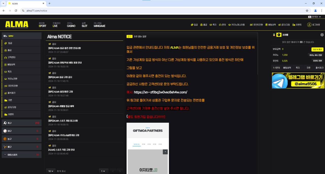Click the settings gear in the user panel
325x174 pixels.
(322, 35)
